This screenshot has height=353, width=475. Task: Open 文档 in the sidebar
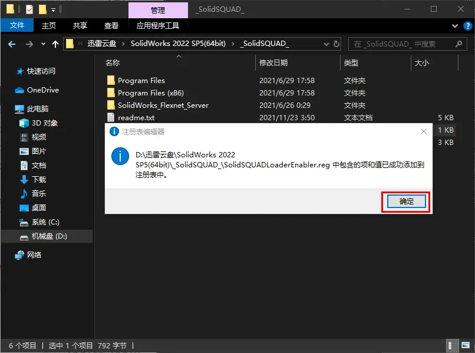pyautogui.click(x=39, y=166)
